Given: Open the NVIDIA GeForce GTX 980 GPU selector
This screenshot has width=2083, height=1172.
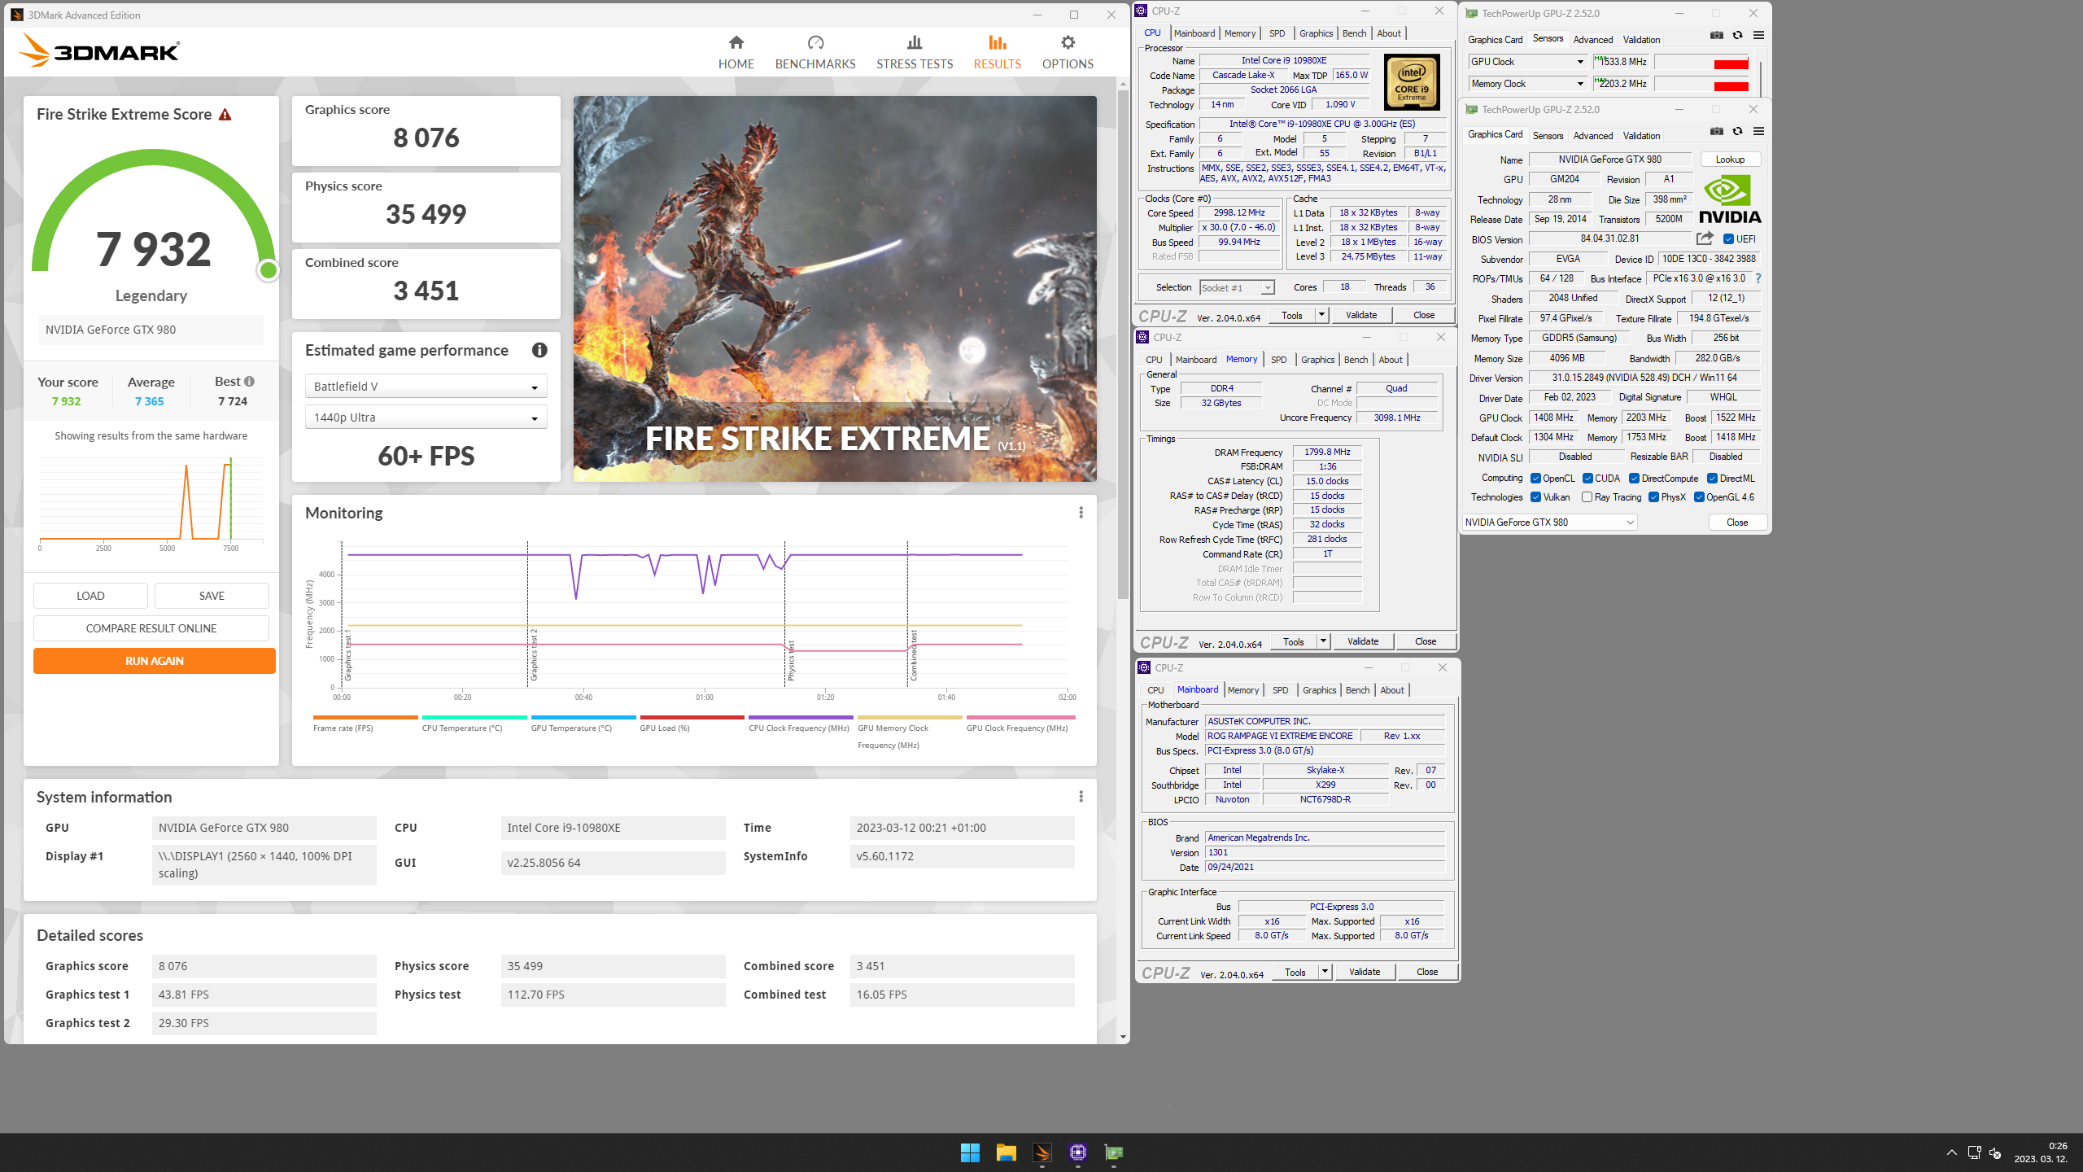Looking at the screenshot, I should pos(1549,523).
